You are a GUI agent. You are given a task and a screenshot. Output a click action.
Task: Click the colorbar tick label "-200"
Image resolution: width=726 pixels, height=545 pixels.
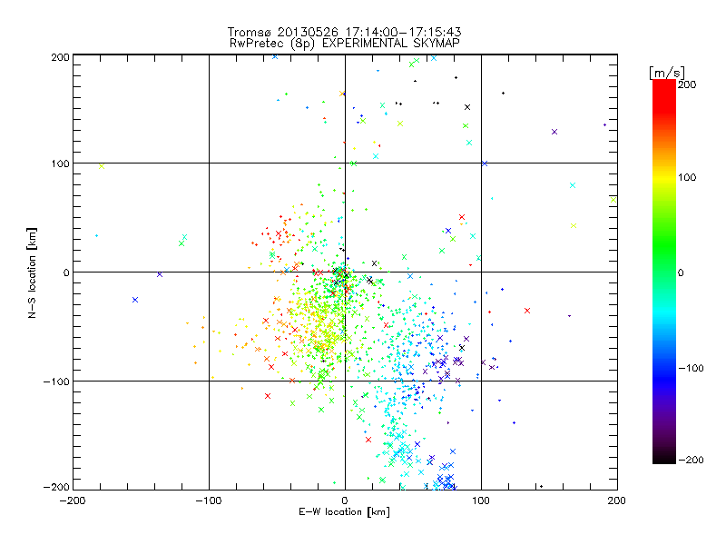(691, 460)
